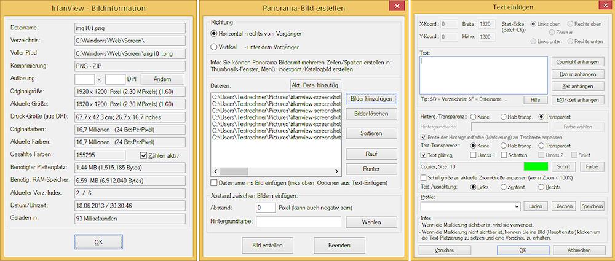Set Text-Ausrichtung to Zentriert
Viewport: 615px width, 261px height.
(504, 187)
